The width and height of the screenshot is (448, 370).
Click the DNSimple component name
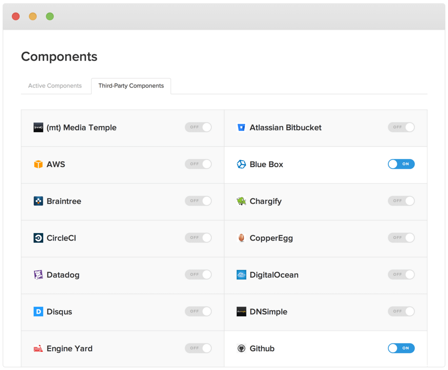pos(268,312)
